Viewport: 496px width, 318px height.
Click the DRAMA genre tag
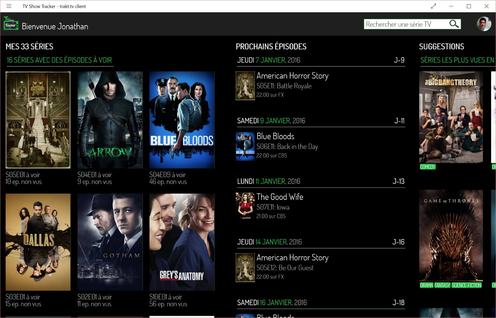[426, 285]
